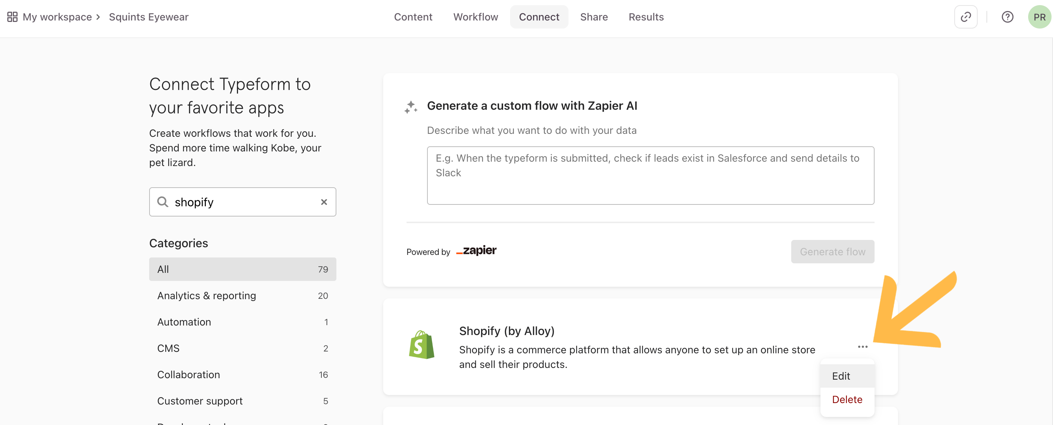Viewport: 1053px width, 425px height.
Task: Switch to the Results tab
Action: pyautogui.click(x=646, y=17)
